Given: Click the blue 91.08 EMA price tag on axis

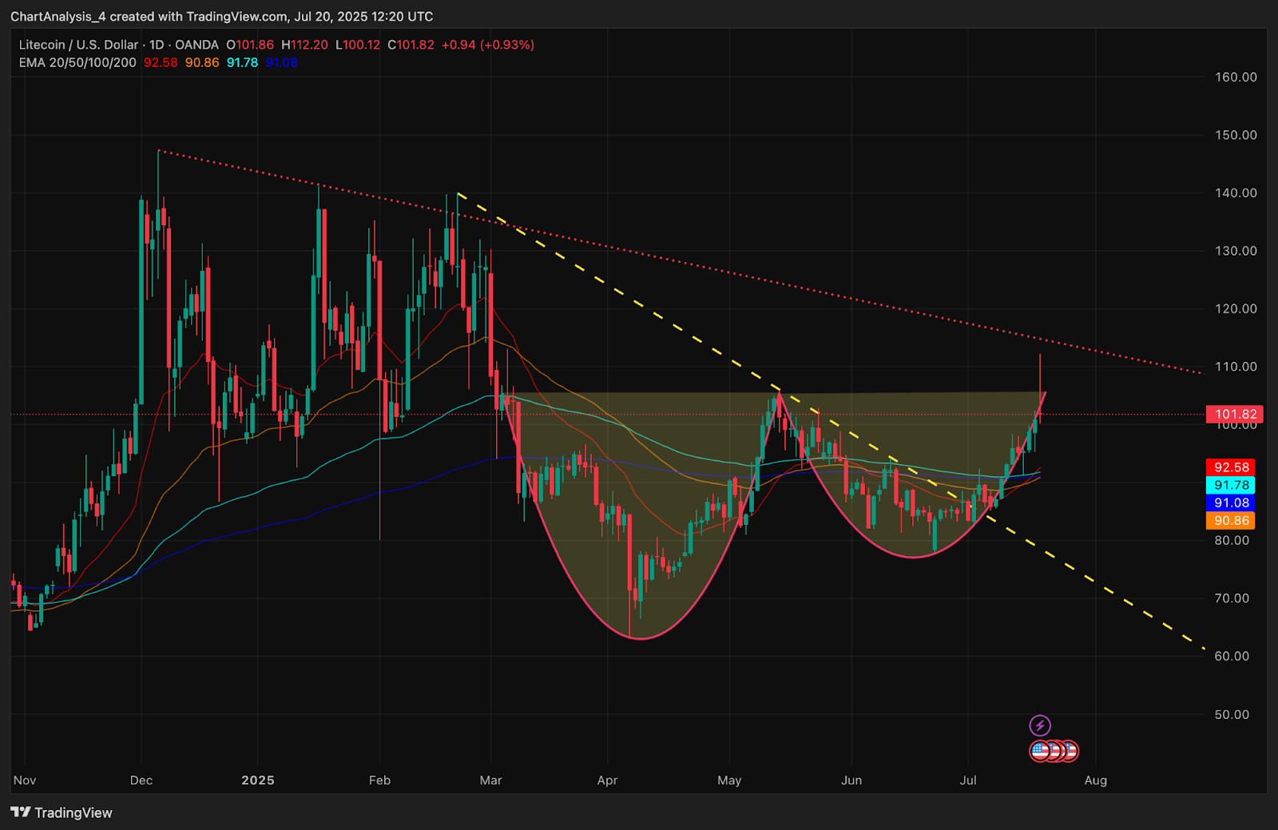Looking at the screenshot, I should pos(1231,502).
